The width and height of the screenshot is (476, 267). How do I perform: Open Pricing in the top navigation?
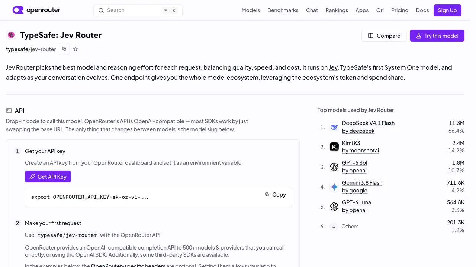(400, 10)
